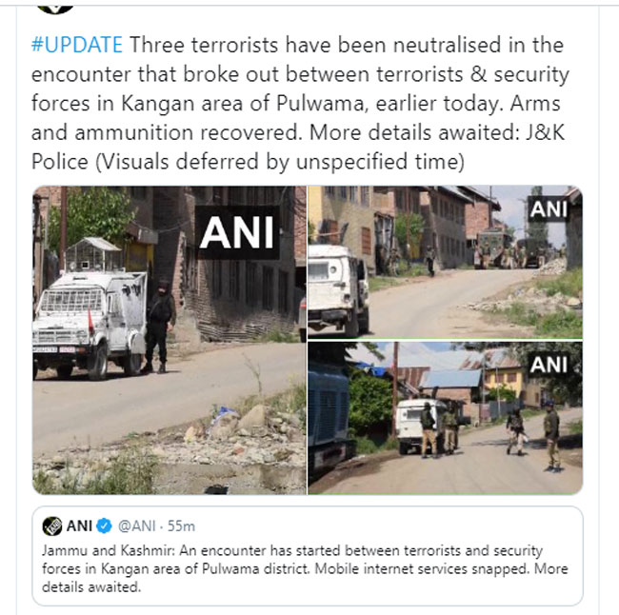The image size is (619, 615).
Task: Click the main tweet text about three terrorists
Action: (300, 103)
